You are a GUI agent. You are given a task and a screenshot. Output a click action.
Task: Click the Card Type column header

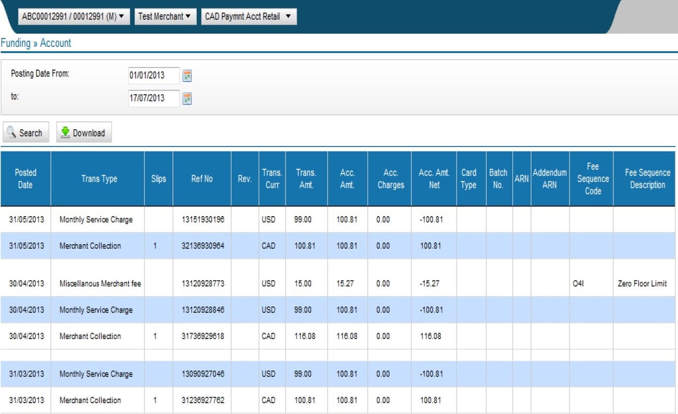coord(468,179)
